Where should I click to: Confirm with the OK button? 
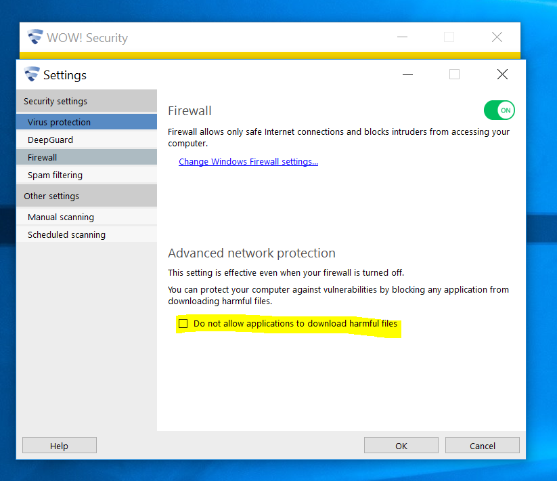[x=401, y=446]
